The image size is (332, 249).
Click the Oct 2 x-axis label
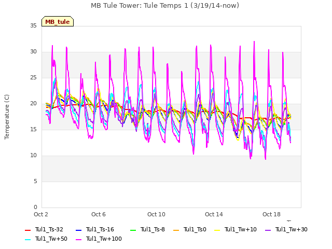(41, 214)
